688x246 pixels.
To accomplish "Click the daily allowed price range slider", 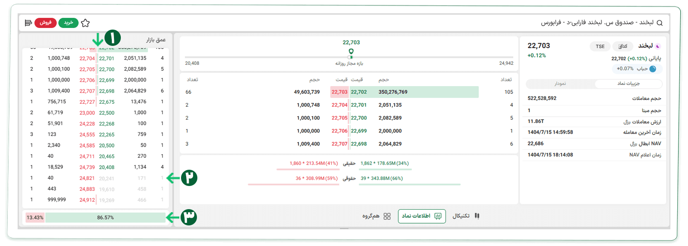I will coord(349,57).
